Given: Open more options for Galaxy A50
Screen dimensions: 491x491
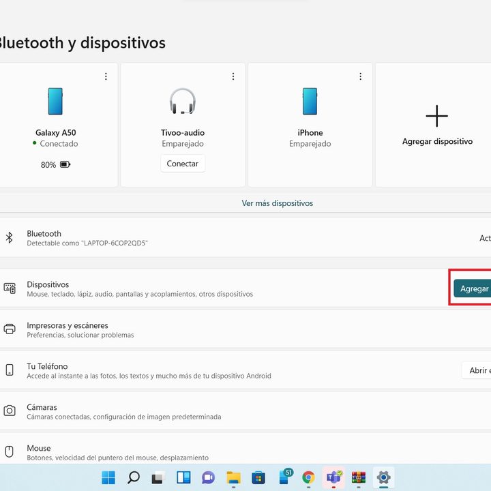Looking at the screenshot, I should [106, 76].
